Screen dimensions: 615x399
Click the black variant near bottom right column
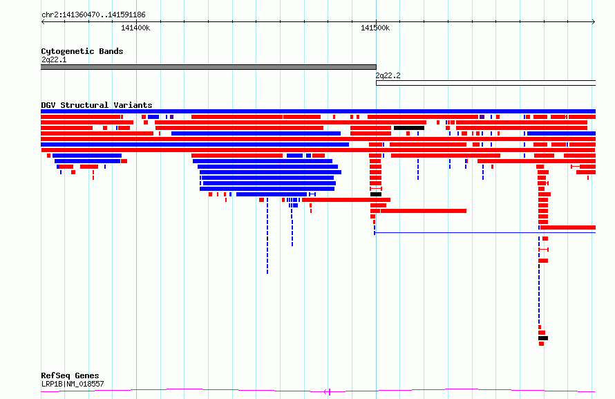[543, 338]
